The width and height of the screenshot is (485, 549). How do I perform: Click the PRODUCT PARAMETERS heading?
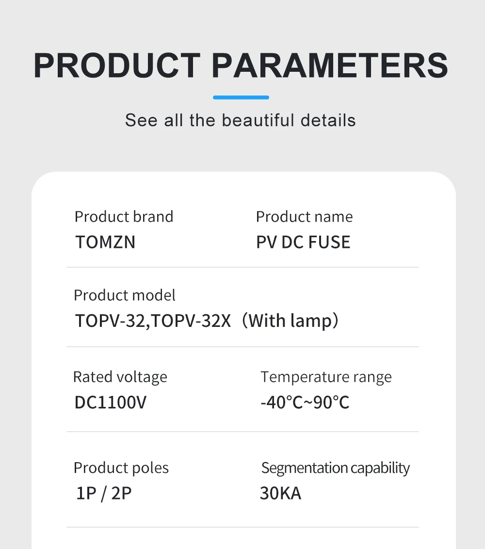241,65
